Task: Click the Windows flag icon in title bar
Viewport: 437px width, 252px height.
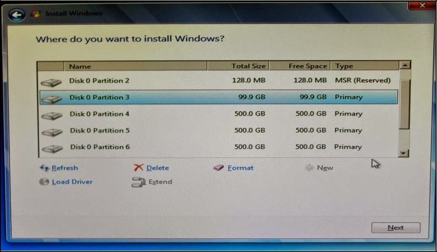Action: [35, 13]
